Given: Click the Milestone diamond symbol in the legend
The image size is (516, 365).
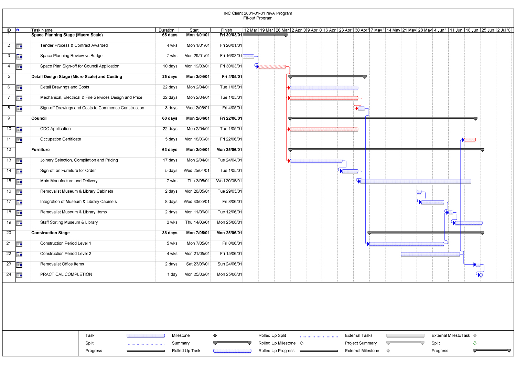Looking at the screenshot, I should tap(215, 335).
